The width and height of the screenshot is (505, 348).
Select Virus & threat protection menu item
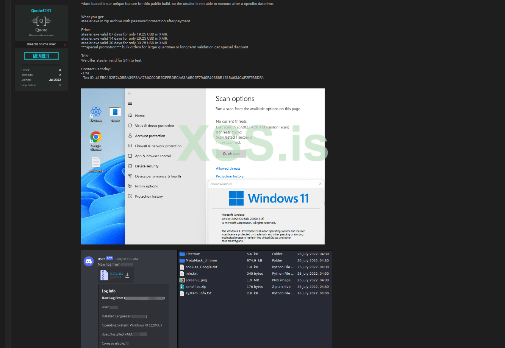click(x=155, y=126)
